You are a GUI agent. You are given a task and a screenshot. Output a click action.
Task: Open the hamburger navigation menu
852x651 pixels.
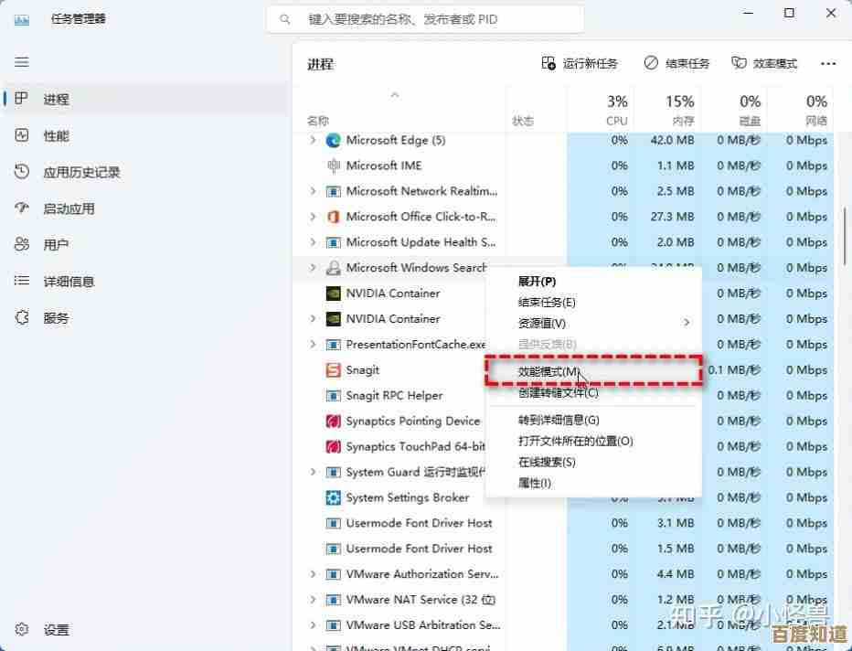[22, 62]
